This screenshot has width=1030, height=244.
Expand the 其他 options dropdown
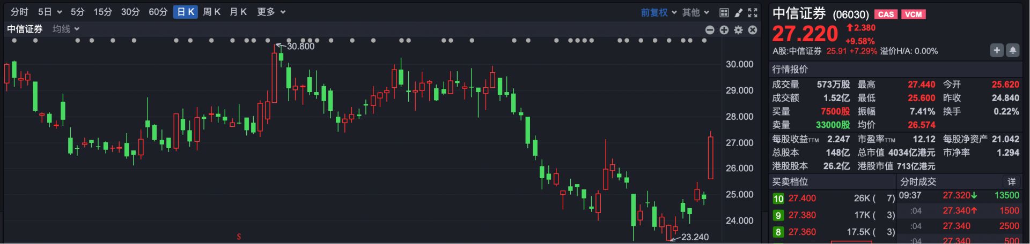click(x=695, y=12)
